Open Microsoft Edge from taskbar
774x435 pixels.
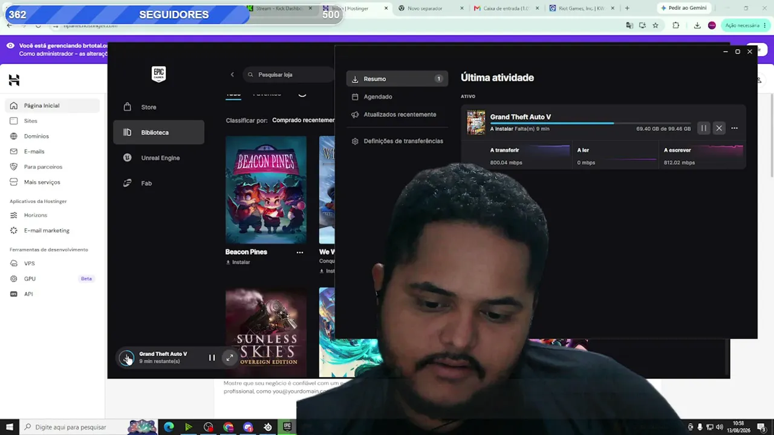coord(169,427)
